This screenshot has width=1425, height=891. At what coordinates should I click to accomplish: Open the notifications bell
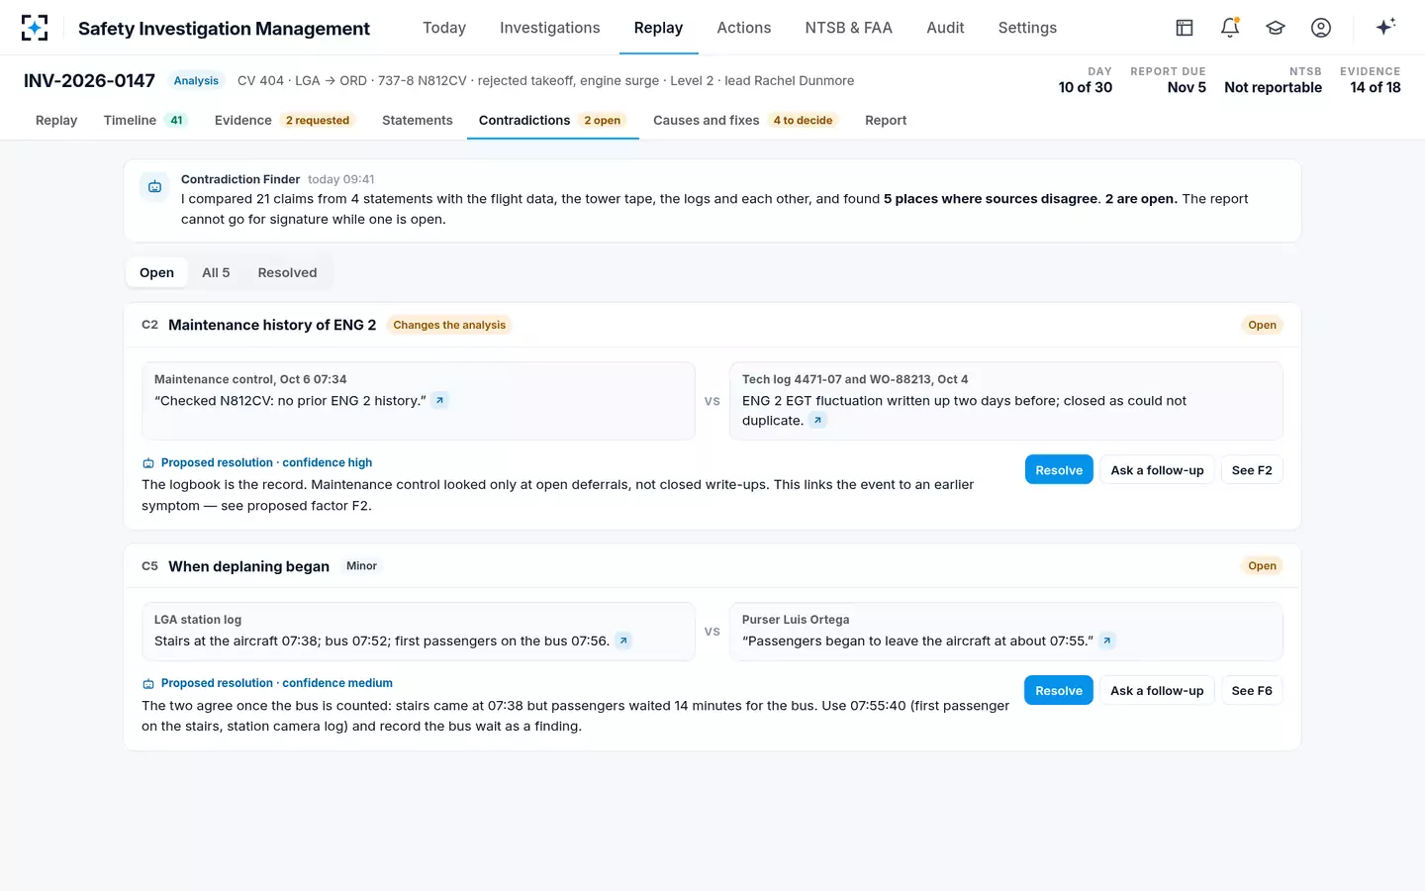(x=1230, y=28)
